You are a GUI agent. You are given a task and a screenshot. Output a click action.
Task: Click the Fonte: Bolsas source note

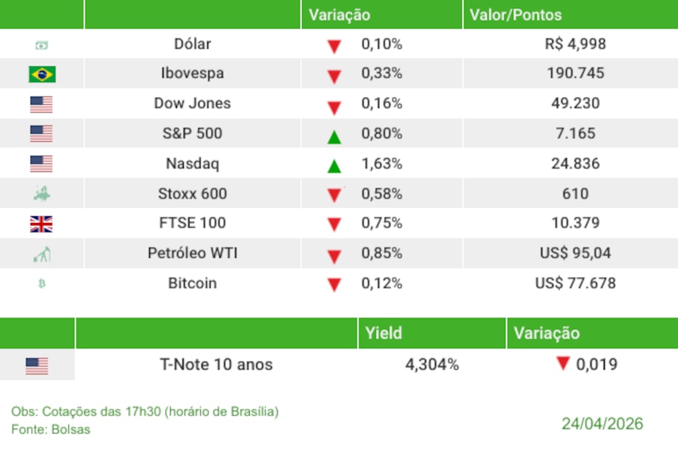click(x=51, y=429)
